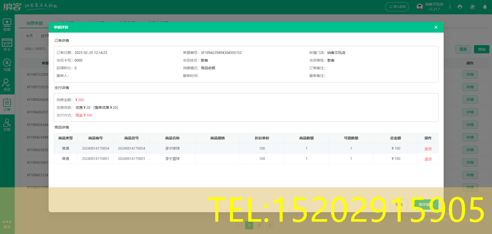Open the notification bell icon
The image size is (492, 234).
point(485,7)
